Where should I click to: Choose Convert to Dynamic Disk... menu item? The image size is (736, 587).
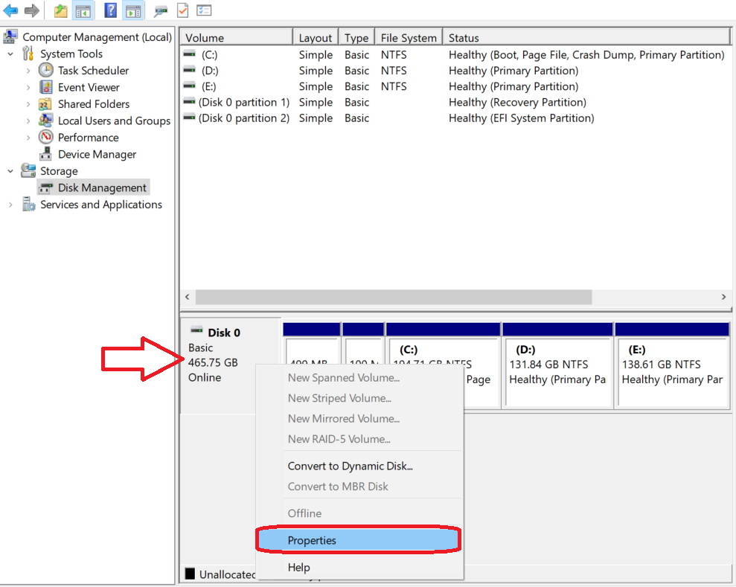click(x=359, y=466)
